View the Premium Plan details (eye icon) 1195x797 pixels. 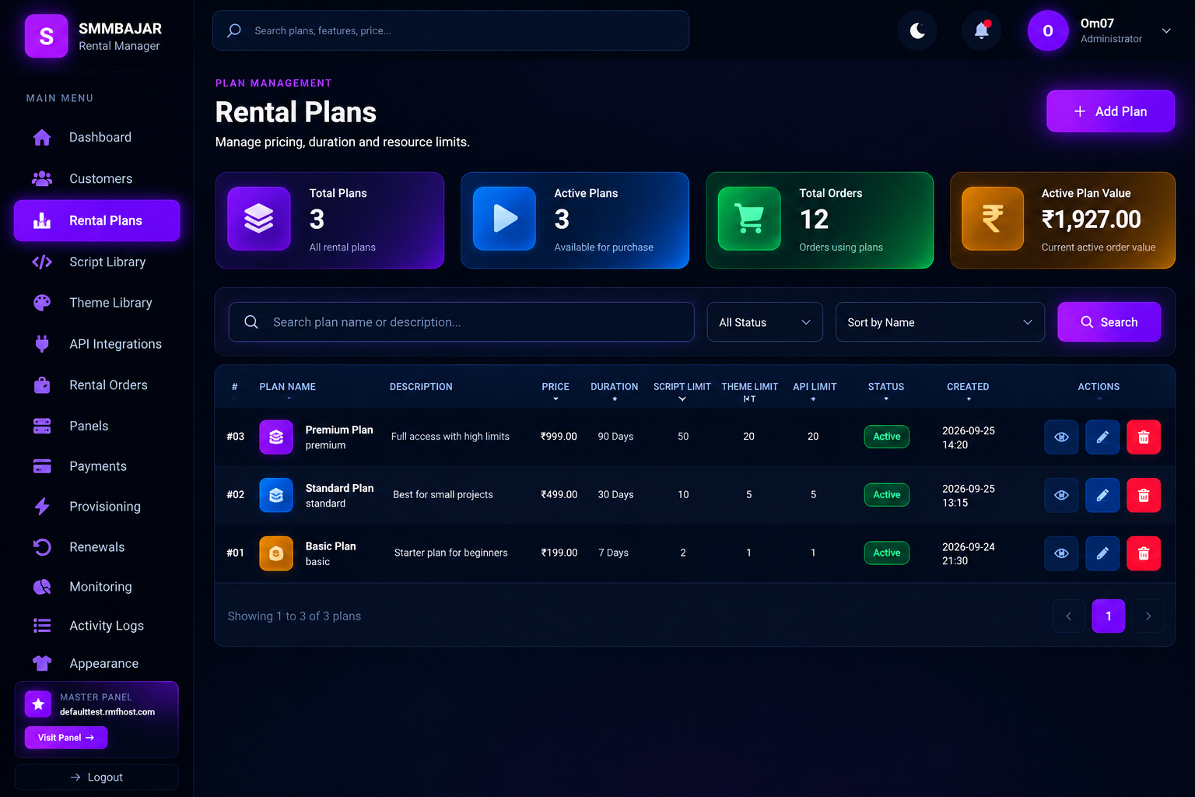(x=1061, y=437)
